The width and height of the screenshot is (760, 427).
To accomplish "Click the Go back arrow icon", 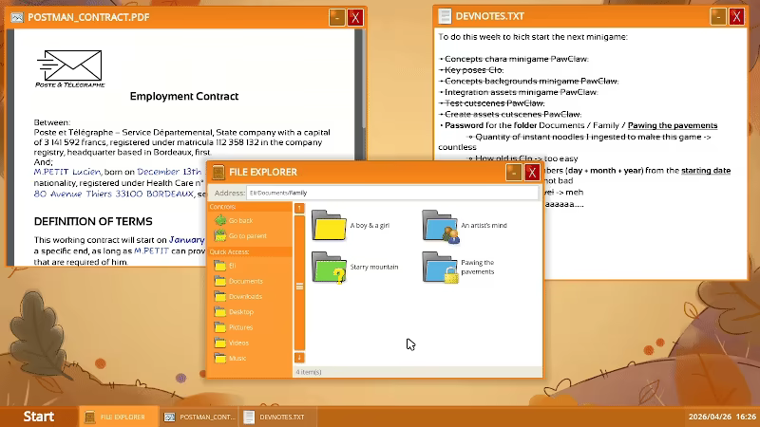I will [220, 220].
